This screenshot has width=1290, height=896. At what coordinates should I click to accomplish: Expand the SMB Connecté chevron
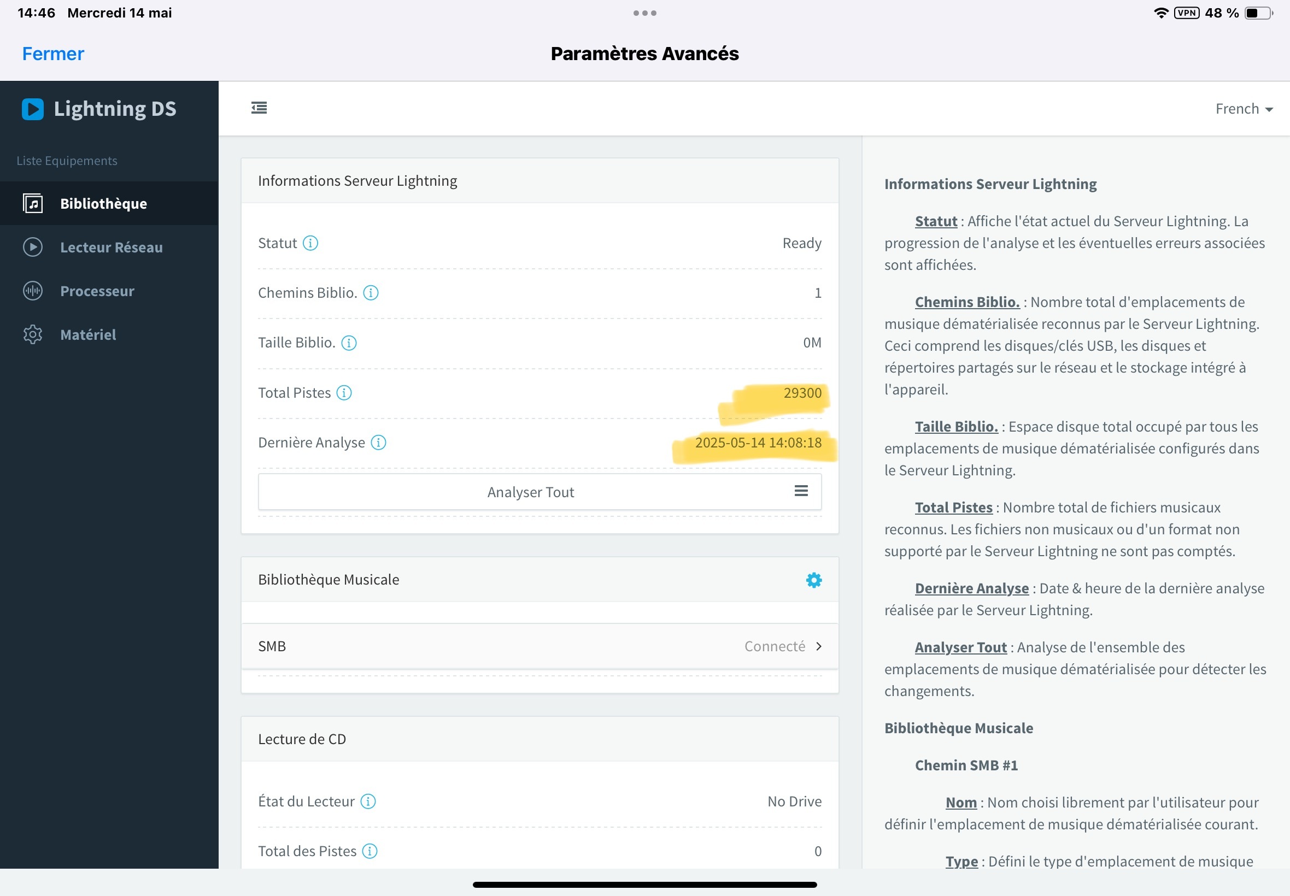(x=819, y=646)
